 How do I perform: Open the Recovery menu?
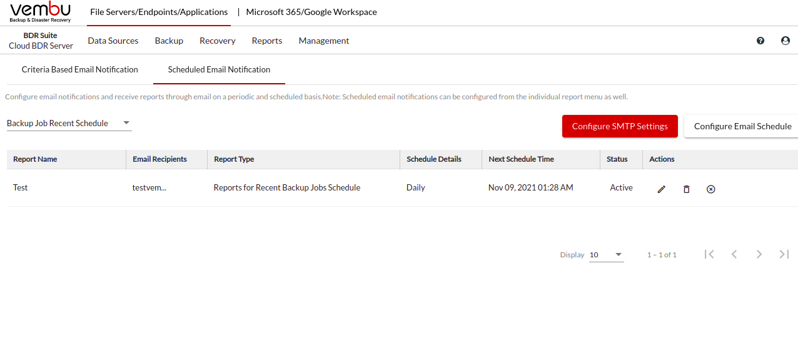[218, 41]
